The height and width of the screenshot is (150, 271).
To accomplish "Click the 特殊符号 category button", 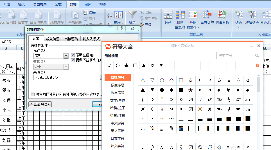I will pyautogui.click(x=118, y=77).
